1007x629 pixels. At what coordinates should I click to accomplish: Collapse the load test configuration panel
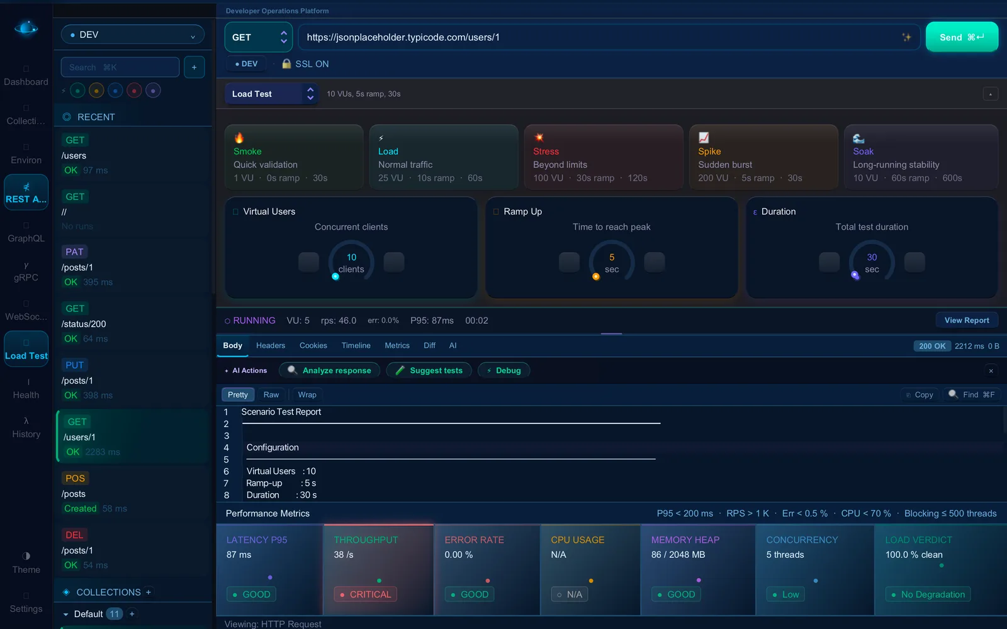pos(990,94)
